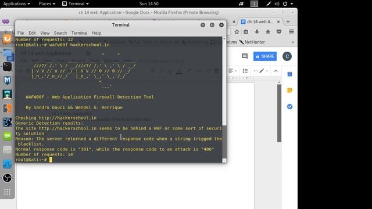The width and height of the screenshot is (372, 209).
Task: Open the Google account avatar C
Action: click(x=287, y=56)
